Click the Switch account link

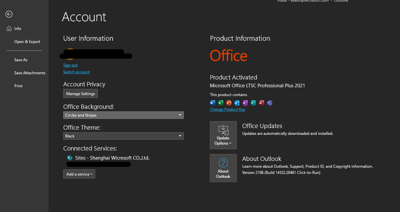(76, 72)
